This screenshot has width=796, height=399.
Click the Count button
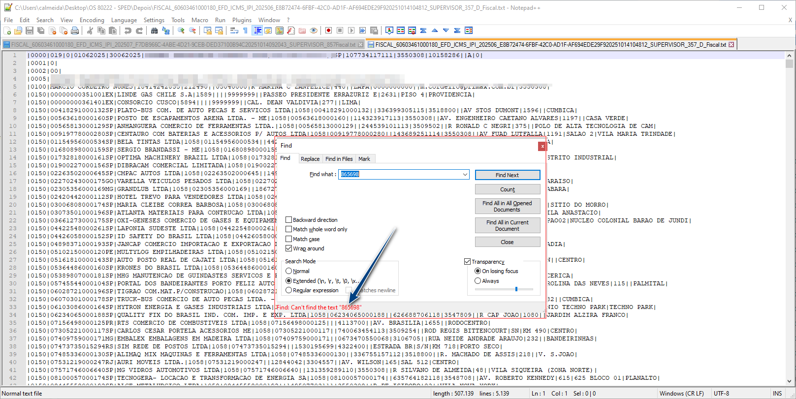click(507, 189)
